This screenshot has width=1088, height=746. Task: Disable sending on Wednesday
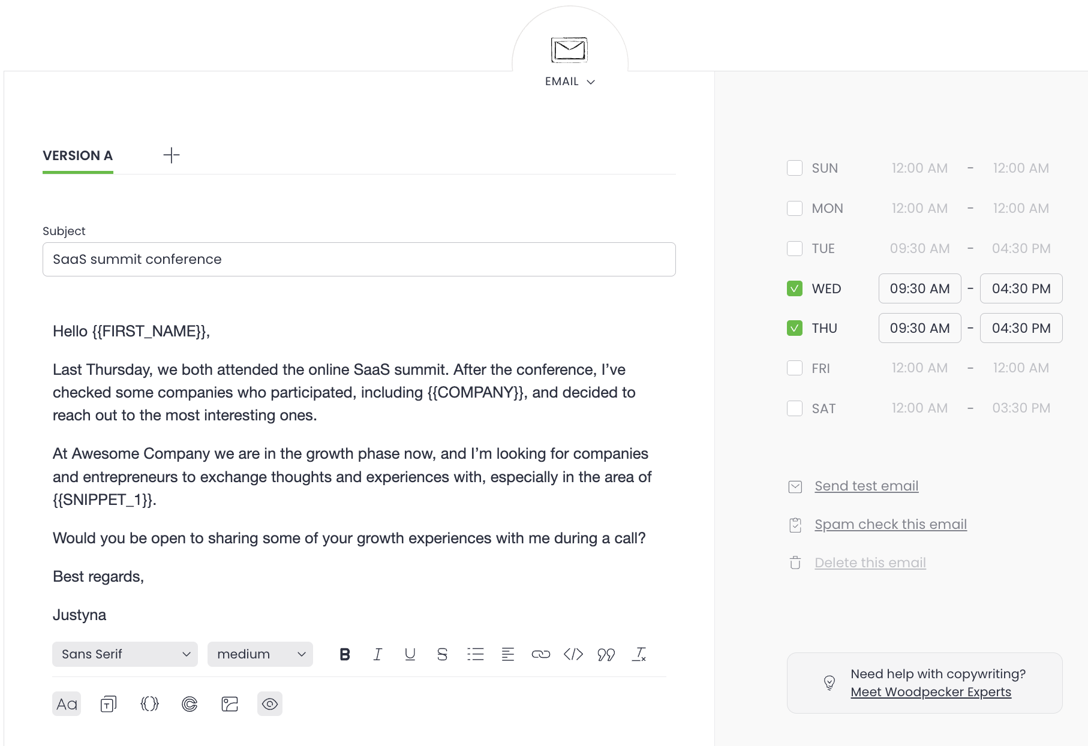tap(795, 288)
